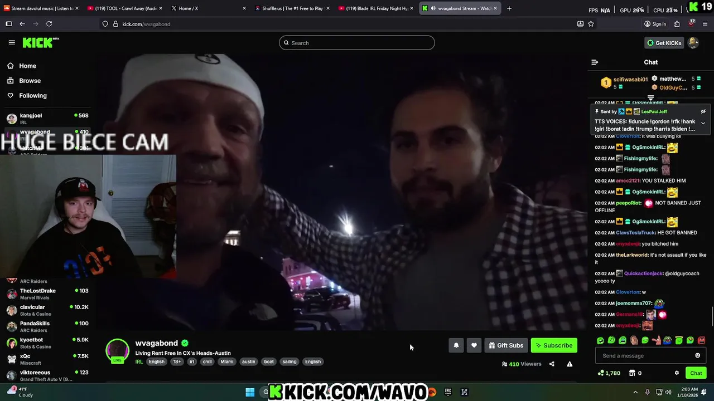The width and height of the screenshot is (714, 401).
Task: Open the Kick hamburger sidebar menu
Action: [12, 43]
